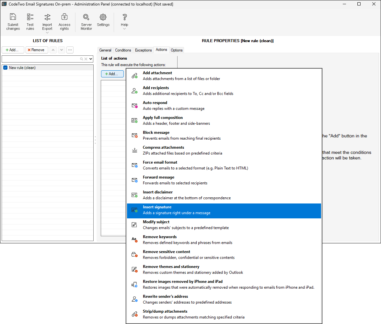Viewport: 381px width, 324px height.
Task: Click the Submit changes toolbar icon
Action: tap(13, 22)
